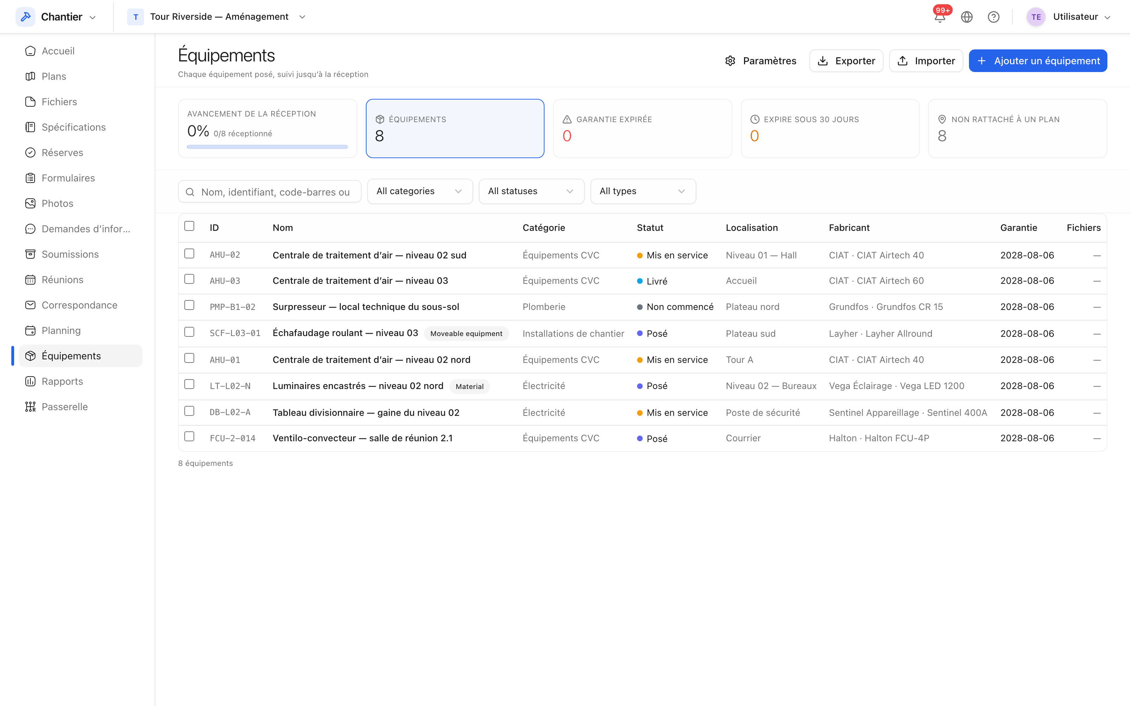Click the Ajouter un équipement button

tap(1037, 61)
